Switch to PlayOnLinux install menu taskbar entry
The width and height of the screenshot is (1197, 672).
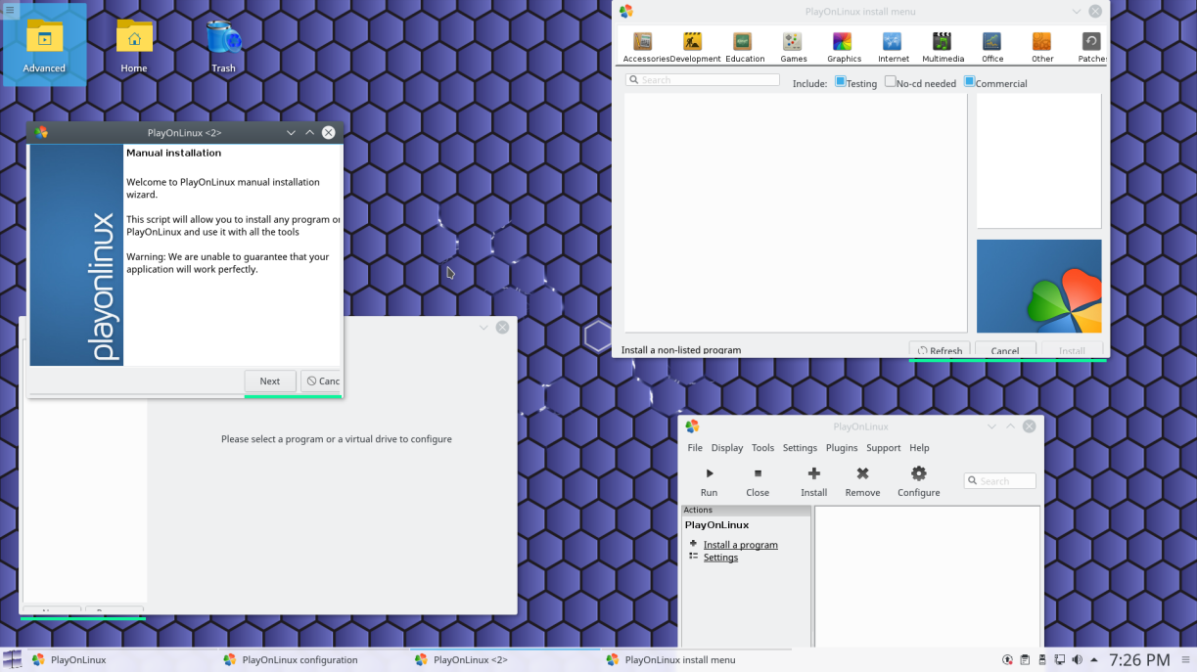coord(695,660)
